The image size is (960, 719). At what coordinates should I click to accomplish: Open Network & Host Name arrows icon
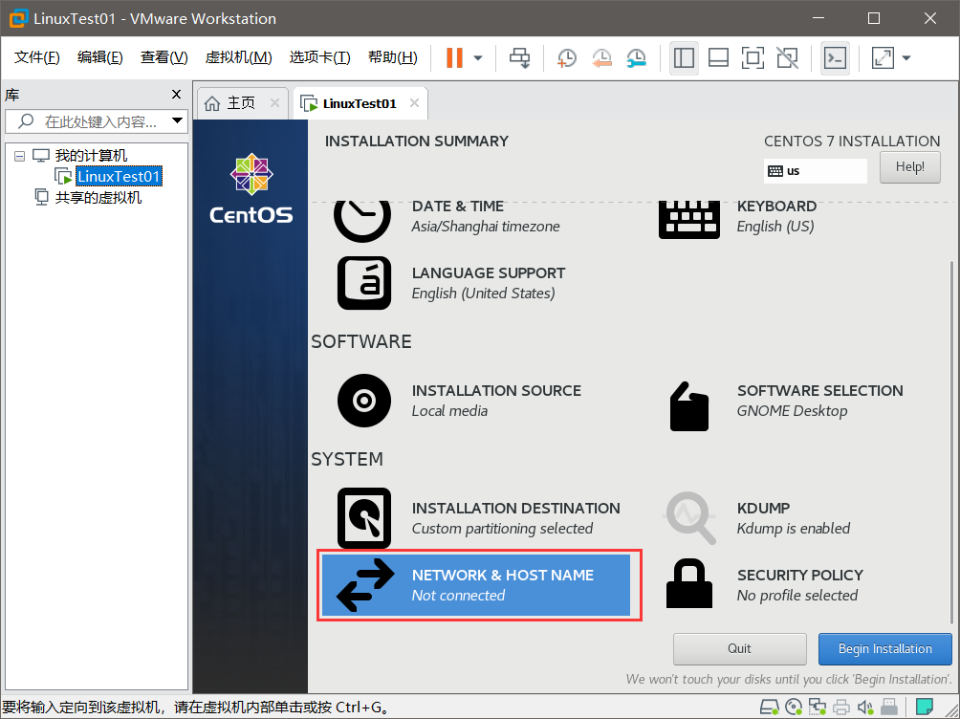[365, 585]
